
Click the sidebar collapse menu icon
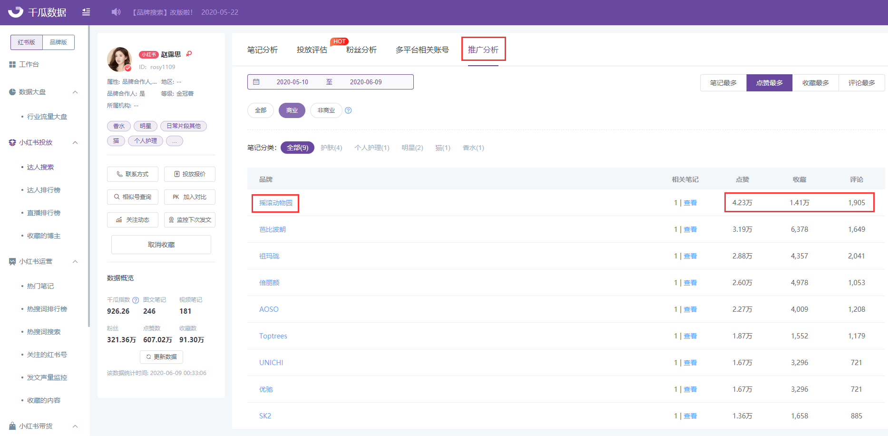[86, 12]
